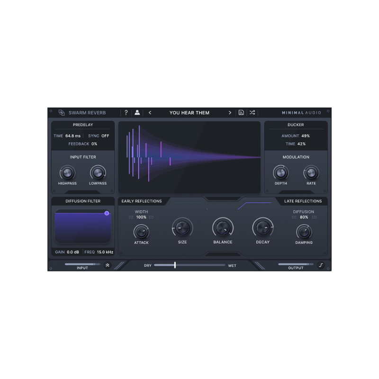Switch to the EARLY REFLECTIONS tab
This screenshot has width=379, height=379.
click(142, 201)
